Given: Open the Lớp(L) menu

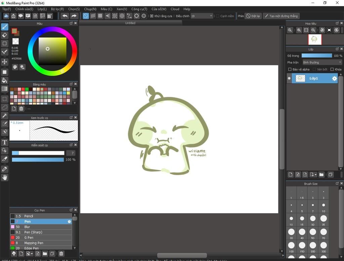Looking at the screenshot, I should click(42, 9).
